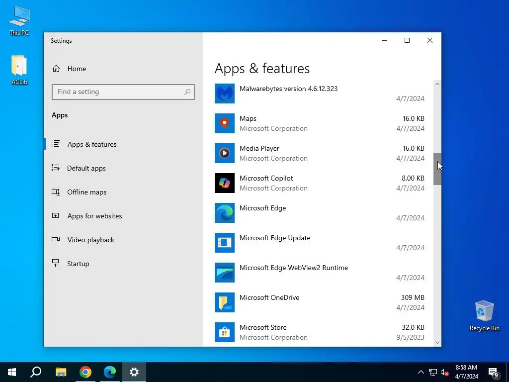This screenshot has height=382, width=509.
Task: Select the This PC desktop icon
Action: (19, 20)
